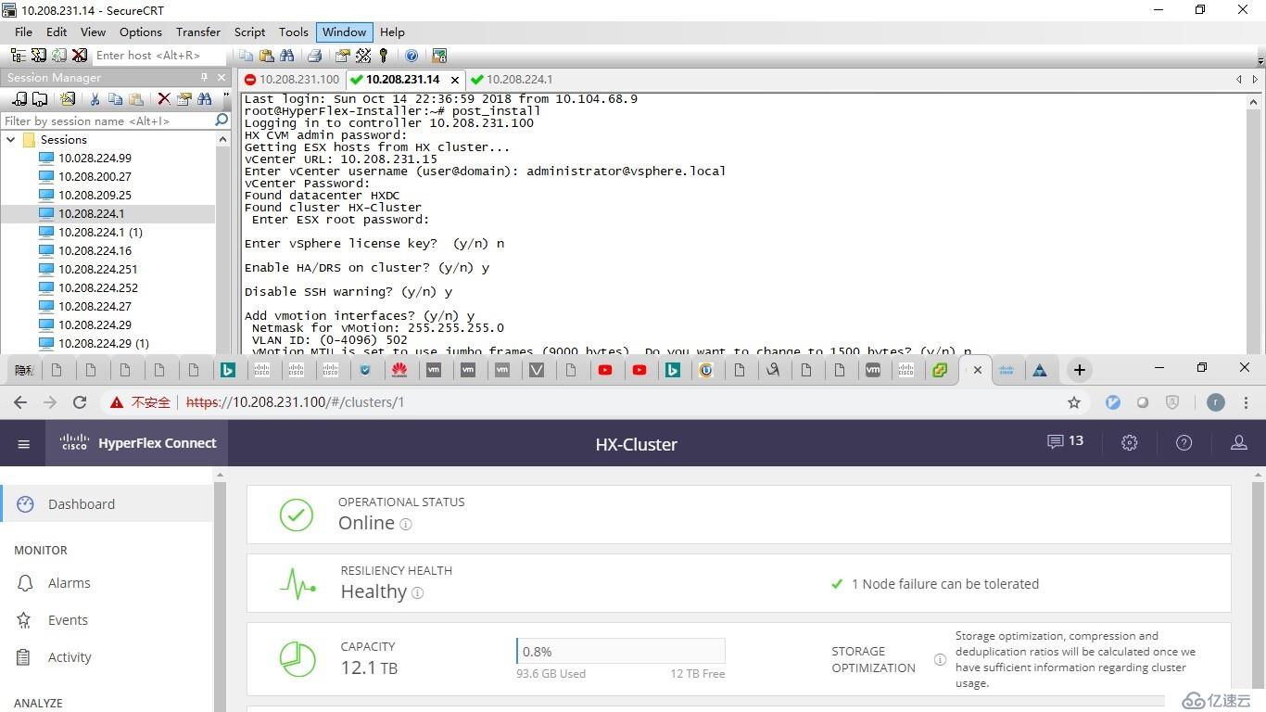This screenshot has width=1266, height=712.
Task: Click the Copy icon in main toolbar
Action: tap(246, 56)
